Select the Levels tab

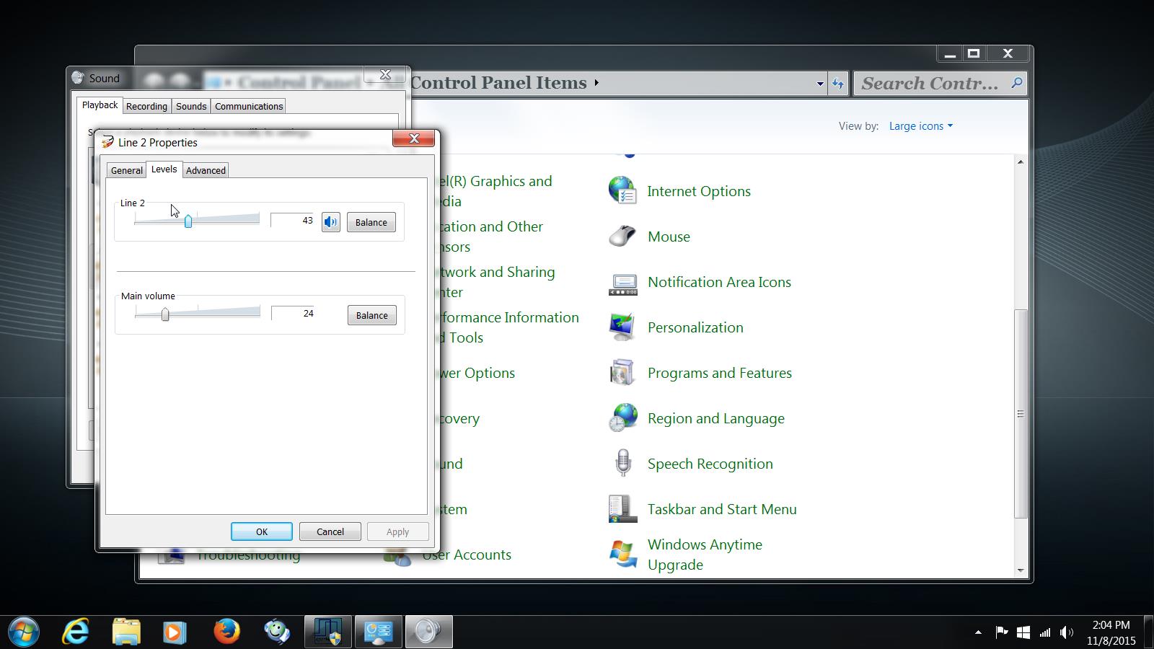(x=164, y=169)
